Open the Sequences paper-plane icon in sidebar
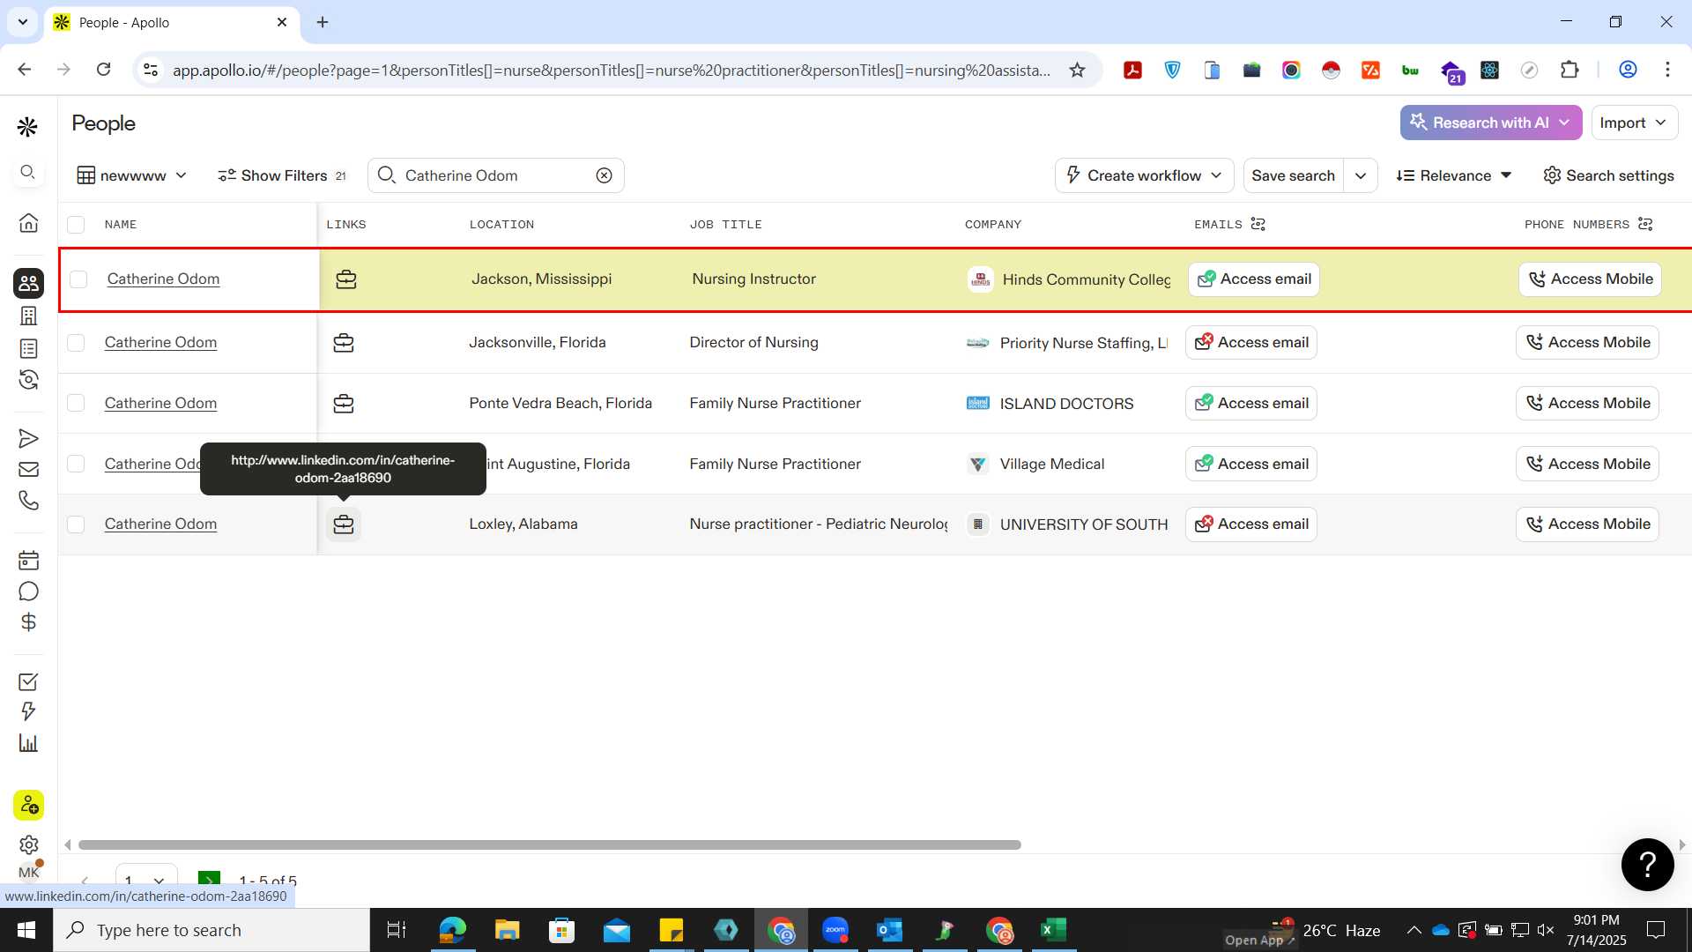Screen dimensions: 1692x952 pos(28,438)
